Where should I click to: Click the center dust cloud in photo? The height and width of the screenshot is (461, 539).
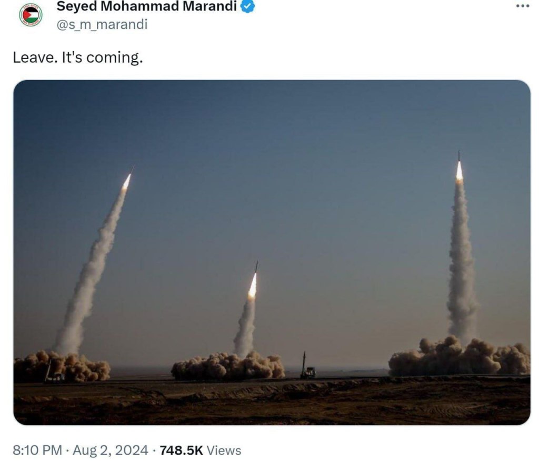click(228, 366)
